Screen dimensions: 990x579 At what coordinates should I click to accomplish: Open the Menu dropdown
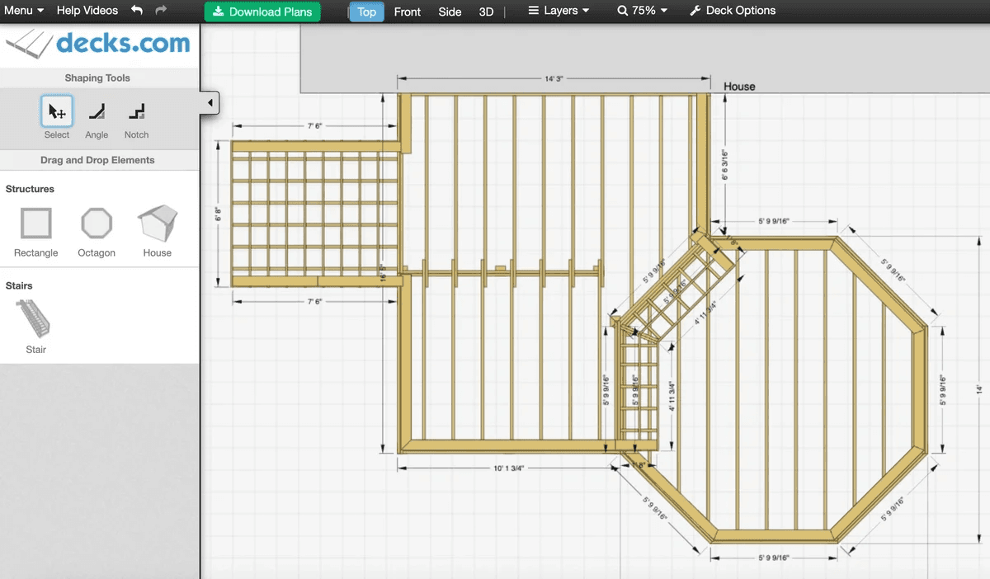[24, 11]
